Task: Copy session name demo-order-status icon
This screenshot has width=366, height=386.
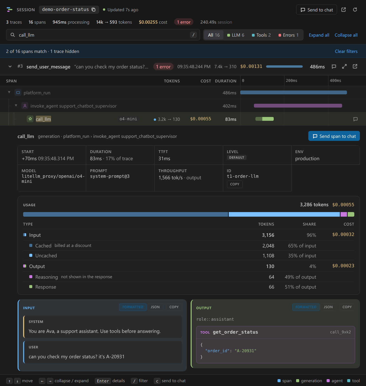Action: (94, 10)
